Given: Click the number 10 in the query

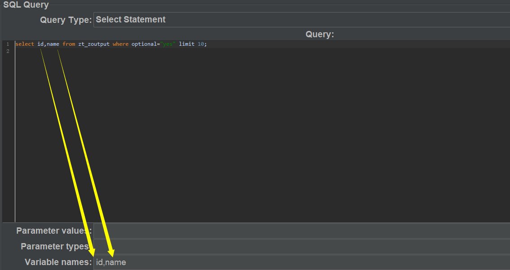Looking at the screenshot, I should pyautogui.click(x=201, y=44).
